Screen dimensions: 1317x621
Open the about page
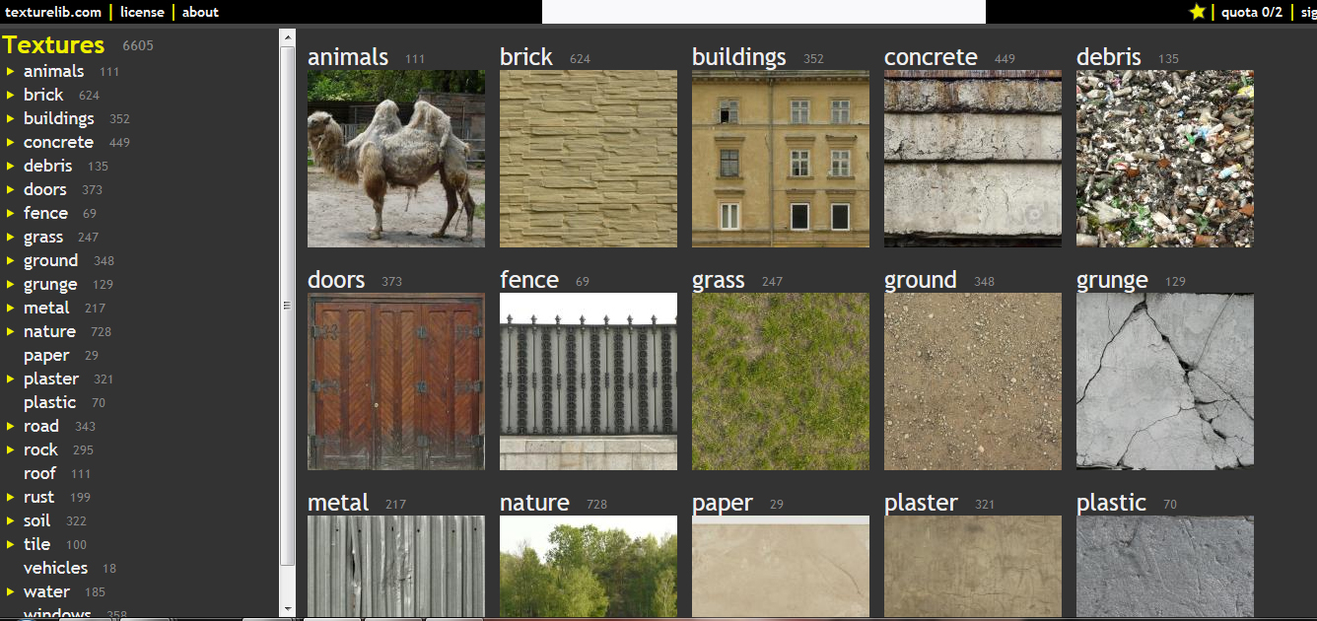click(200, 12)
